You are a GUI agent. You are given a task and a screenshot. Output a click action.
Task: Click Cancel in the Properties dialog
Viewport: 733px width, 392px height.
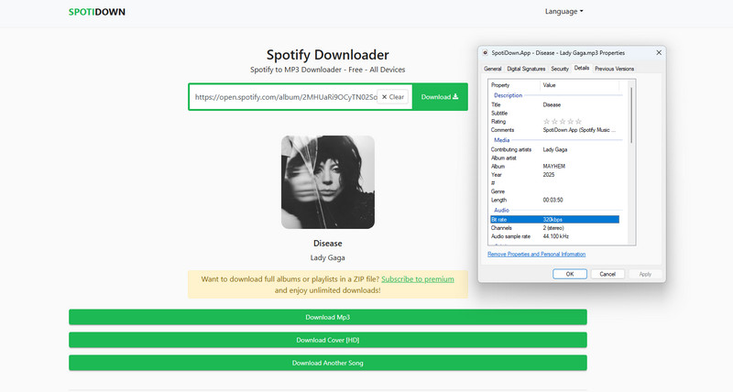(x=607, y=274)
